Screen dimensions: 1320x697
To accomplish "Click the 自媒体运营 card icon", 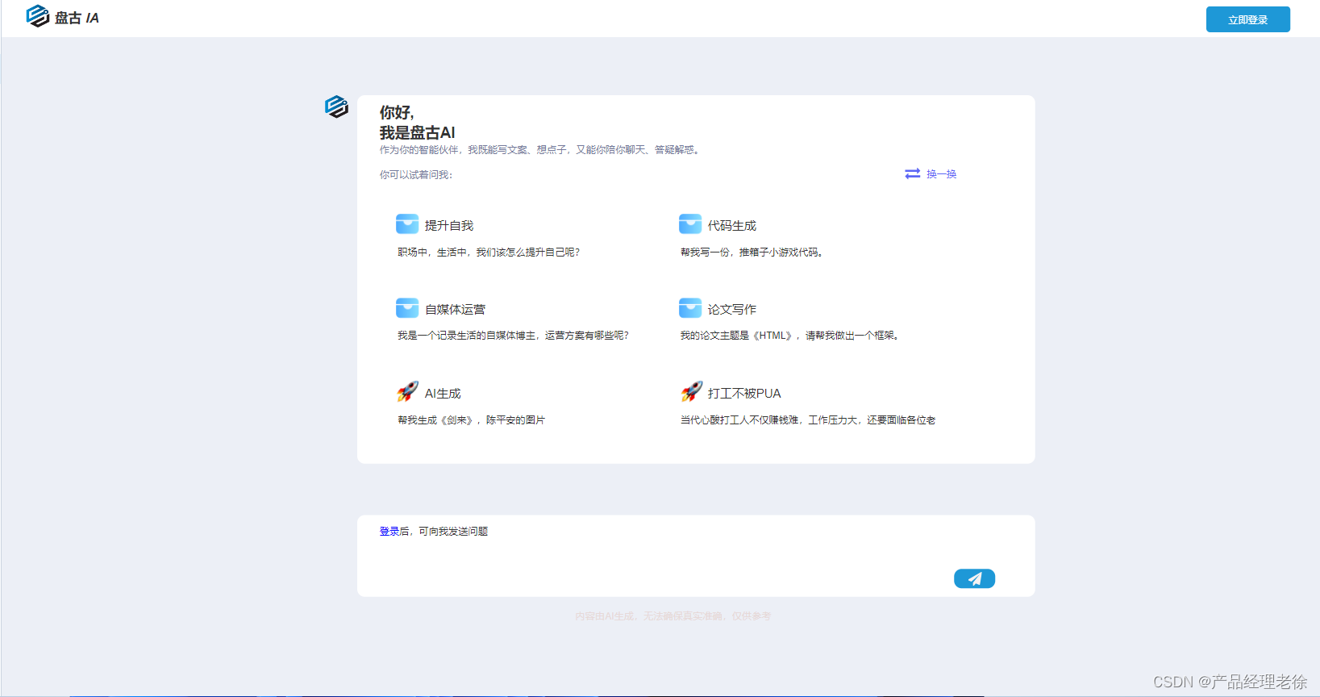I will 407,307.
